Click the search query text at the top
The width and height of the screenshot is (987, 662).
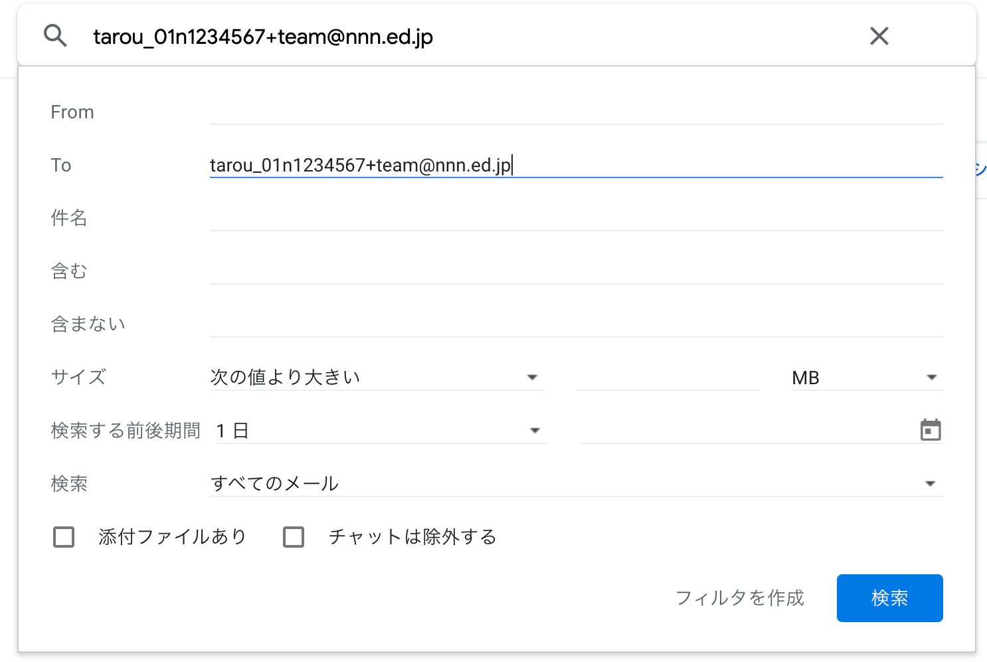(x=262, y=36)
